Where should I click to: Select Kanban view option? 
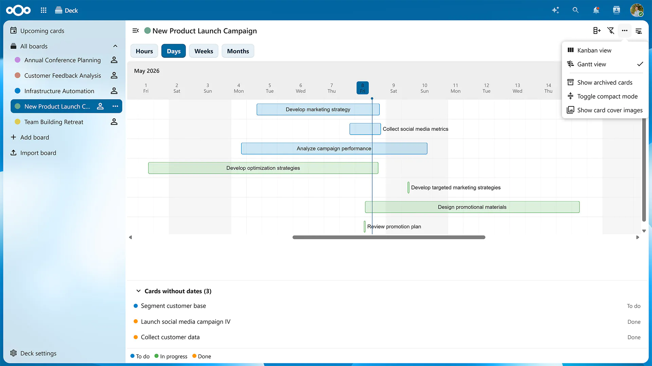point(605,50)
